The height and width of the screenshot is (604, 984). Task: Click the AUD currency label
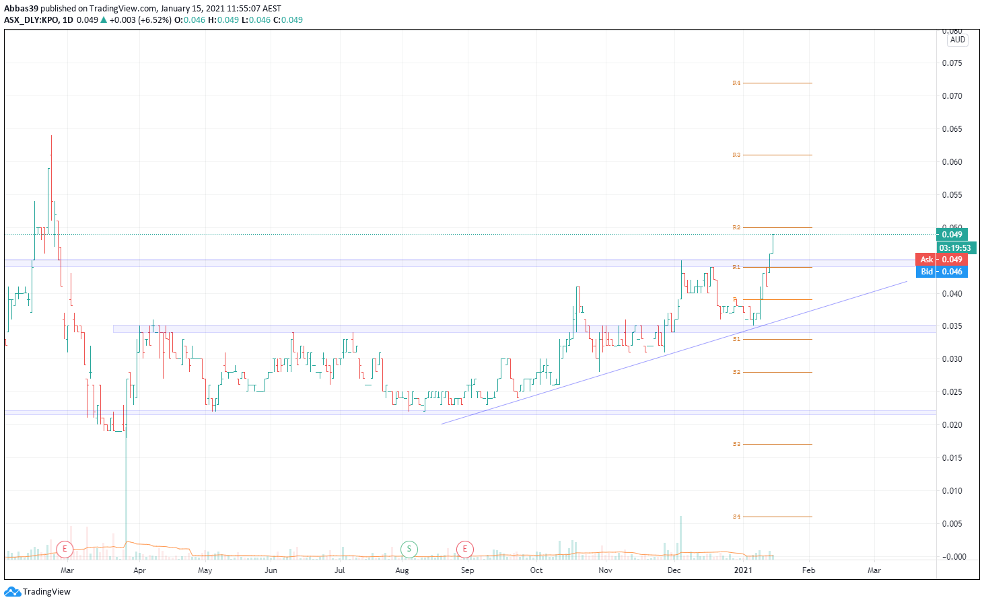(x=958, y=40)
